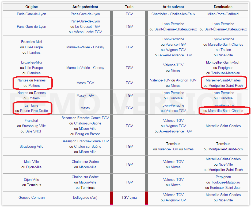Click Toulouse-Matabiau above Bordeaux-Saint-Jean
Viewport: 251px width, 207px height.
coord(226,182)
